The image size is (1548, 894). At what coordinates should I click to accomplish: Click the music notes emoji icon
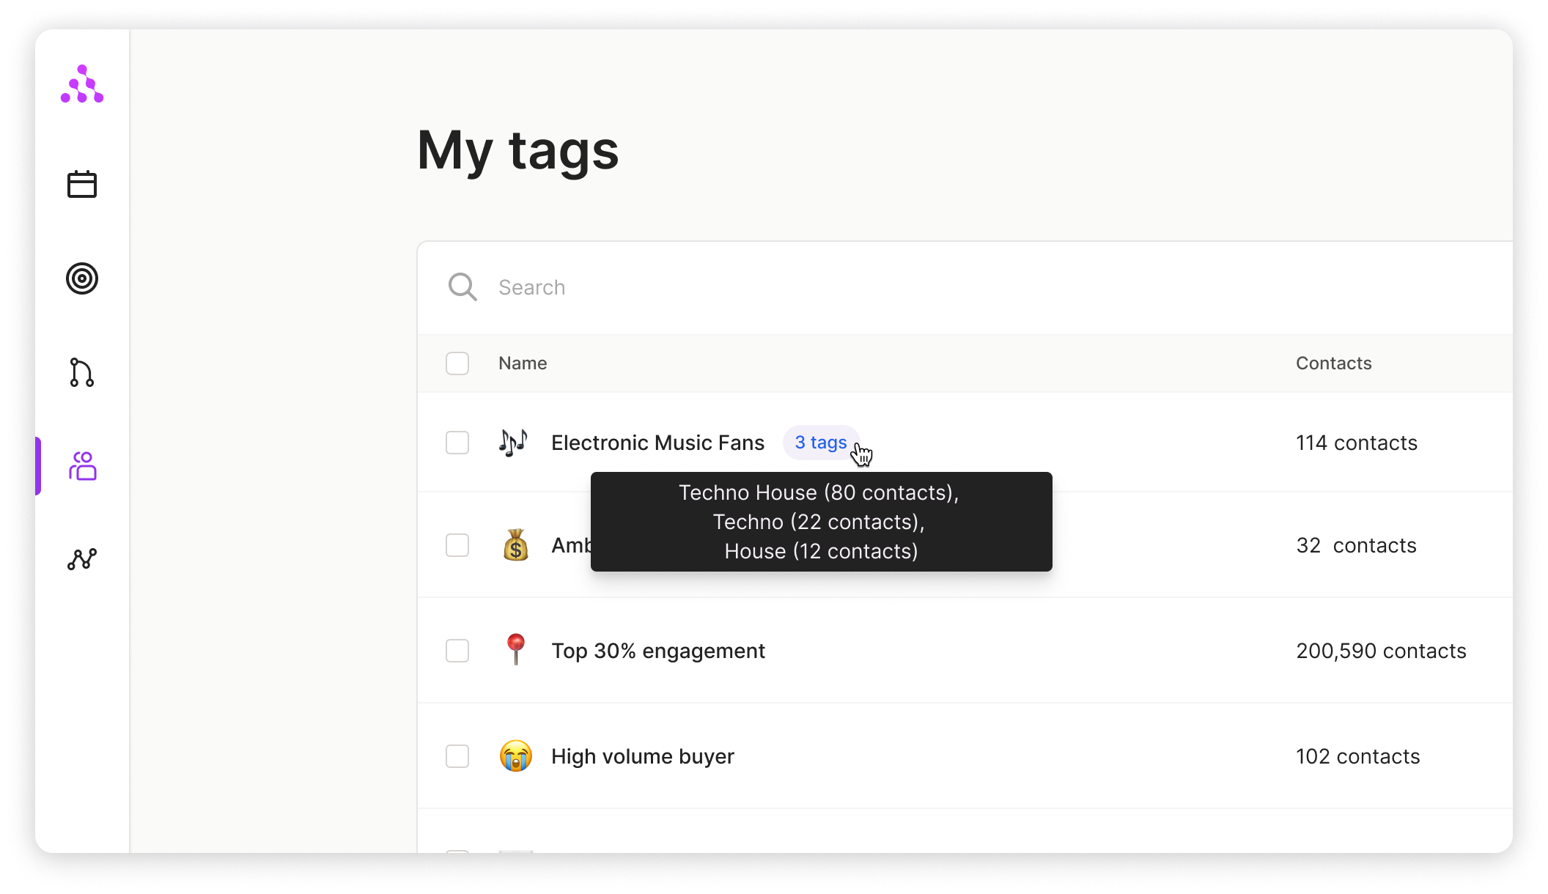pos(514,443)
